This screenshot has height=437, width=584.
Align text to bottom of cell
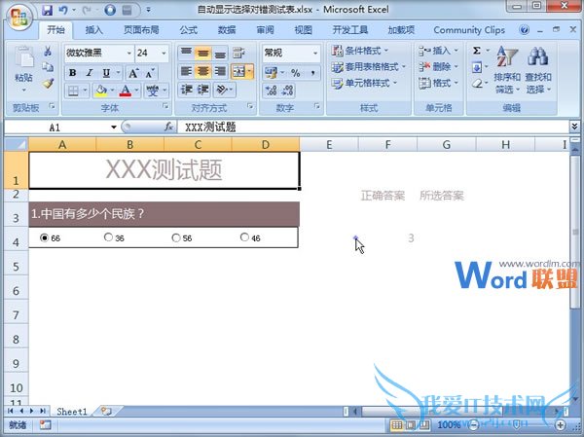click(x=220, y=53)
